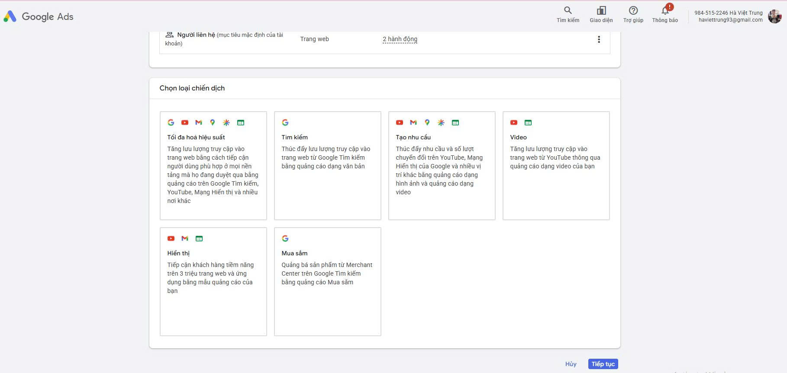
Task: Click the Tiếp tục continue button
Action: (603, 364)
